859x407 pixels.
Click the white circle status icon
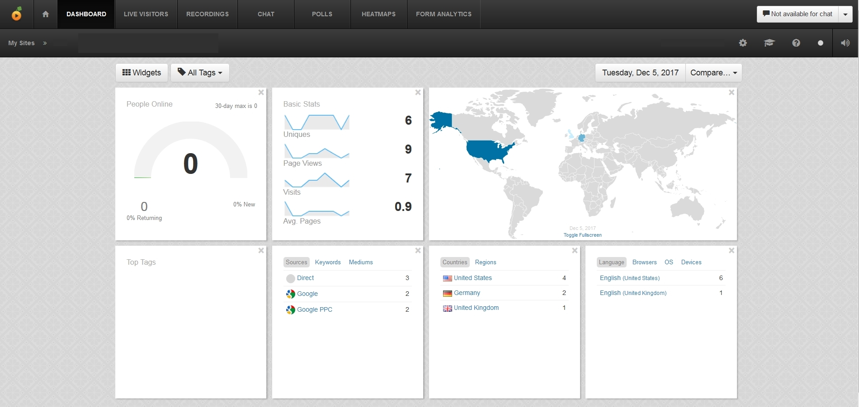(x=821, y=43)
